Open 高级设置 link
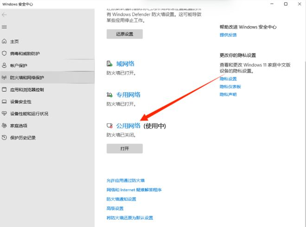This screenshot has width=306, height=227. point(115,208)
